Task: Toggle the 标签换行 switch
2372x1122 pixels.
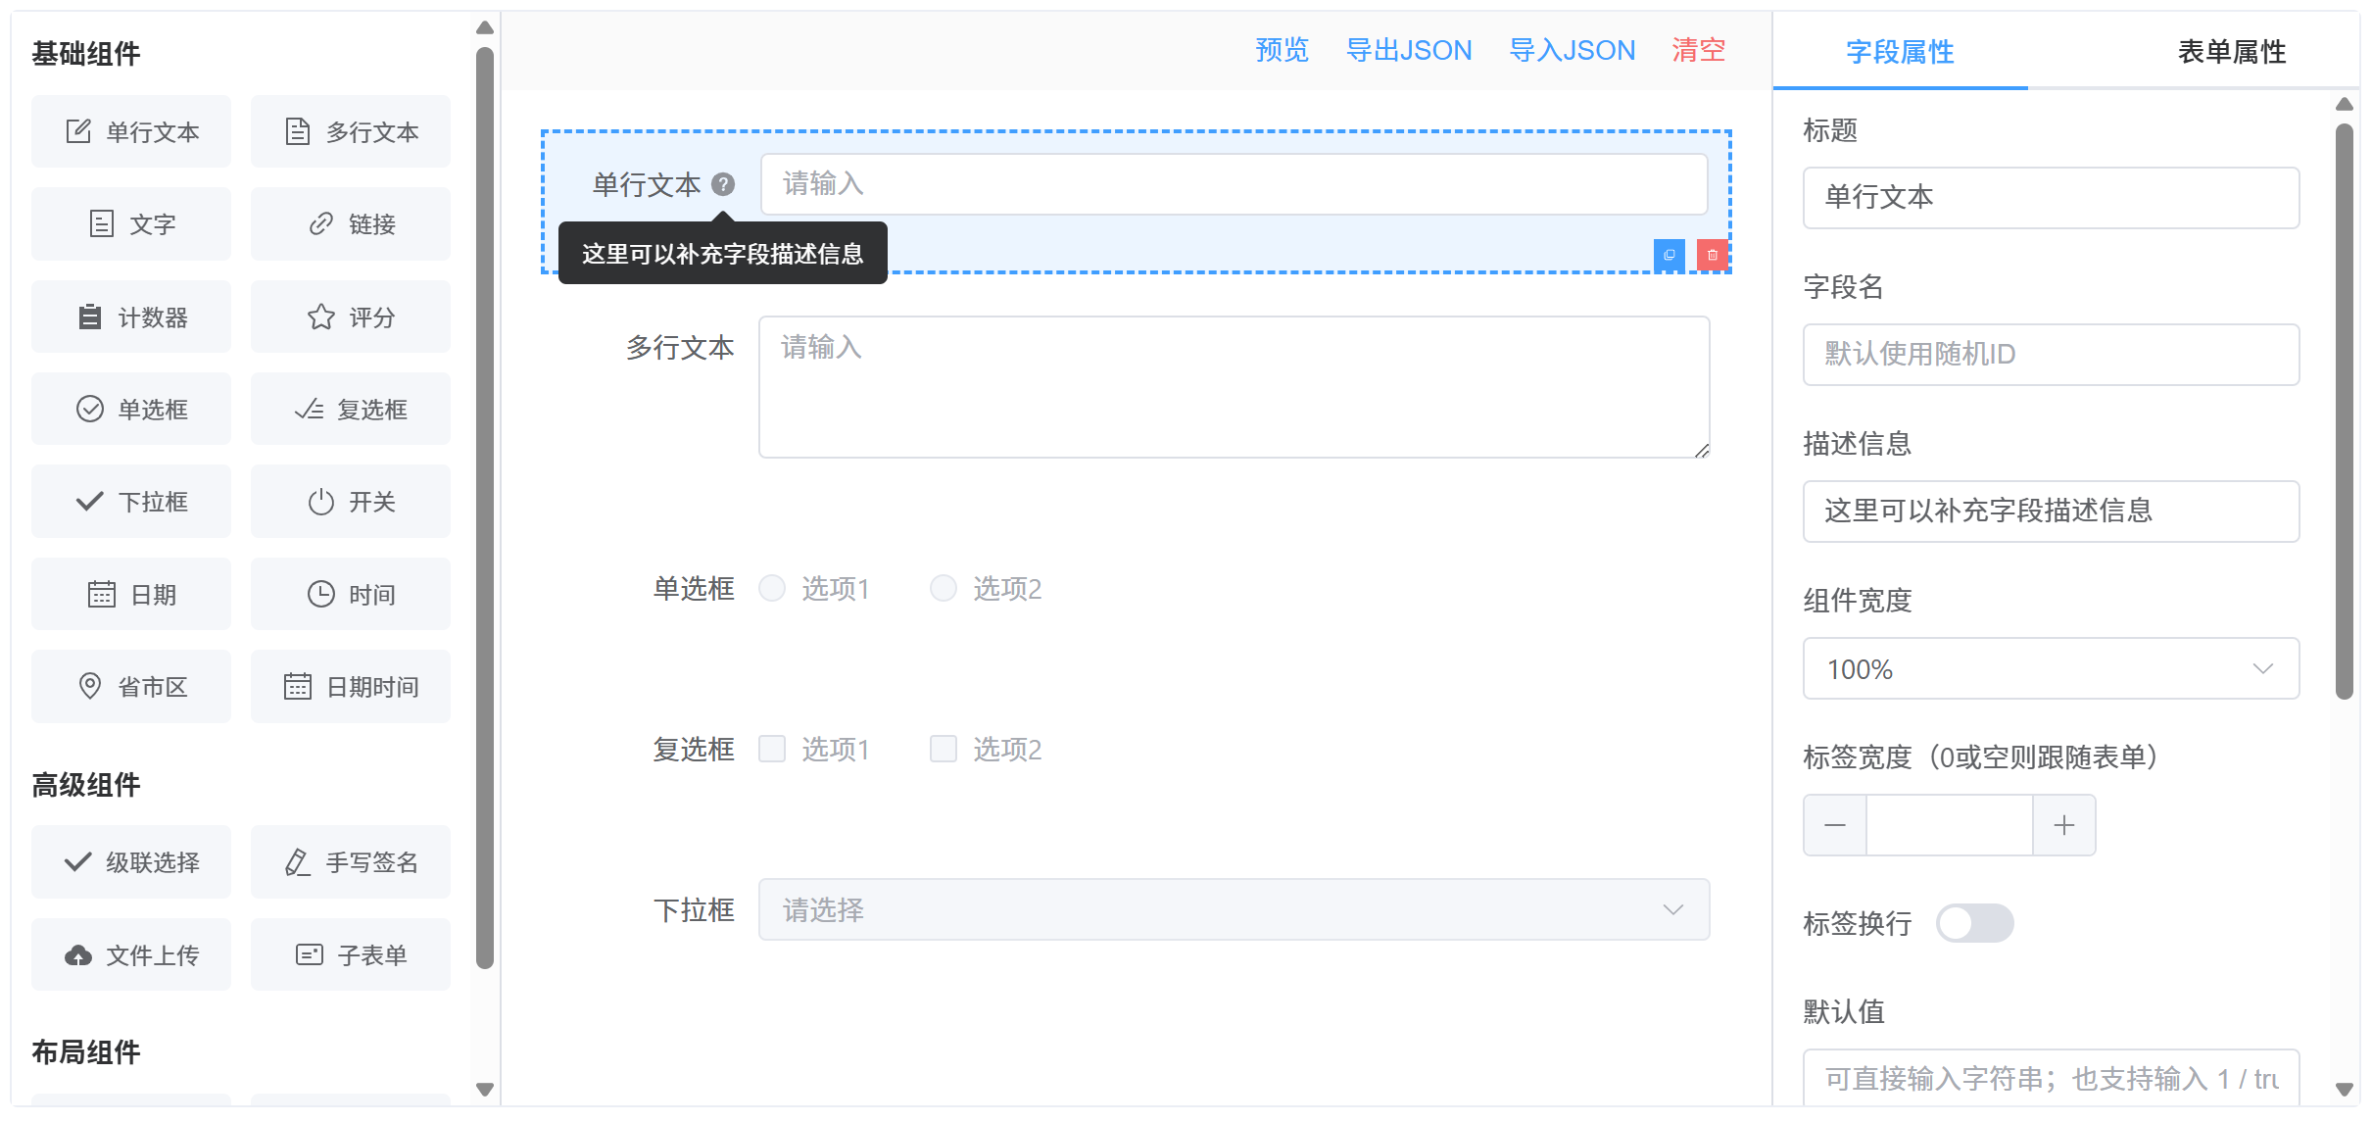Action: click(x=1973, y=923)
